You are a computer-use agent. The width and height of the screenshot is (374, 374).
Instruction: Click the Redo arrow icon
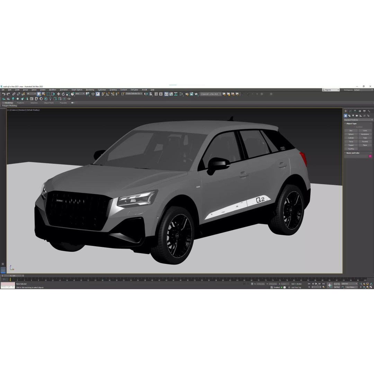8,94
